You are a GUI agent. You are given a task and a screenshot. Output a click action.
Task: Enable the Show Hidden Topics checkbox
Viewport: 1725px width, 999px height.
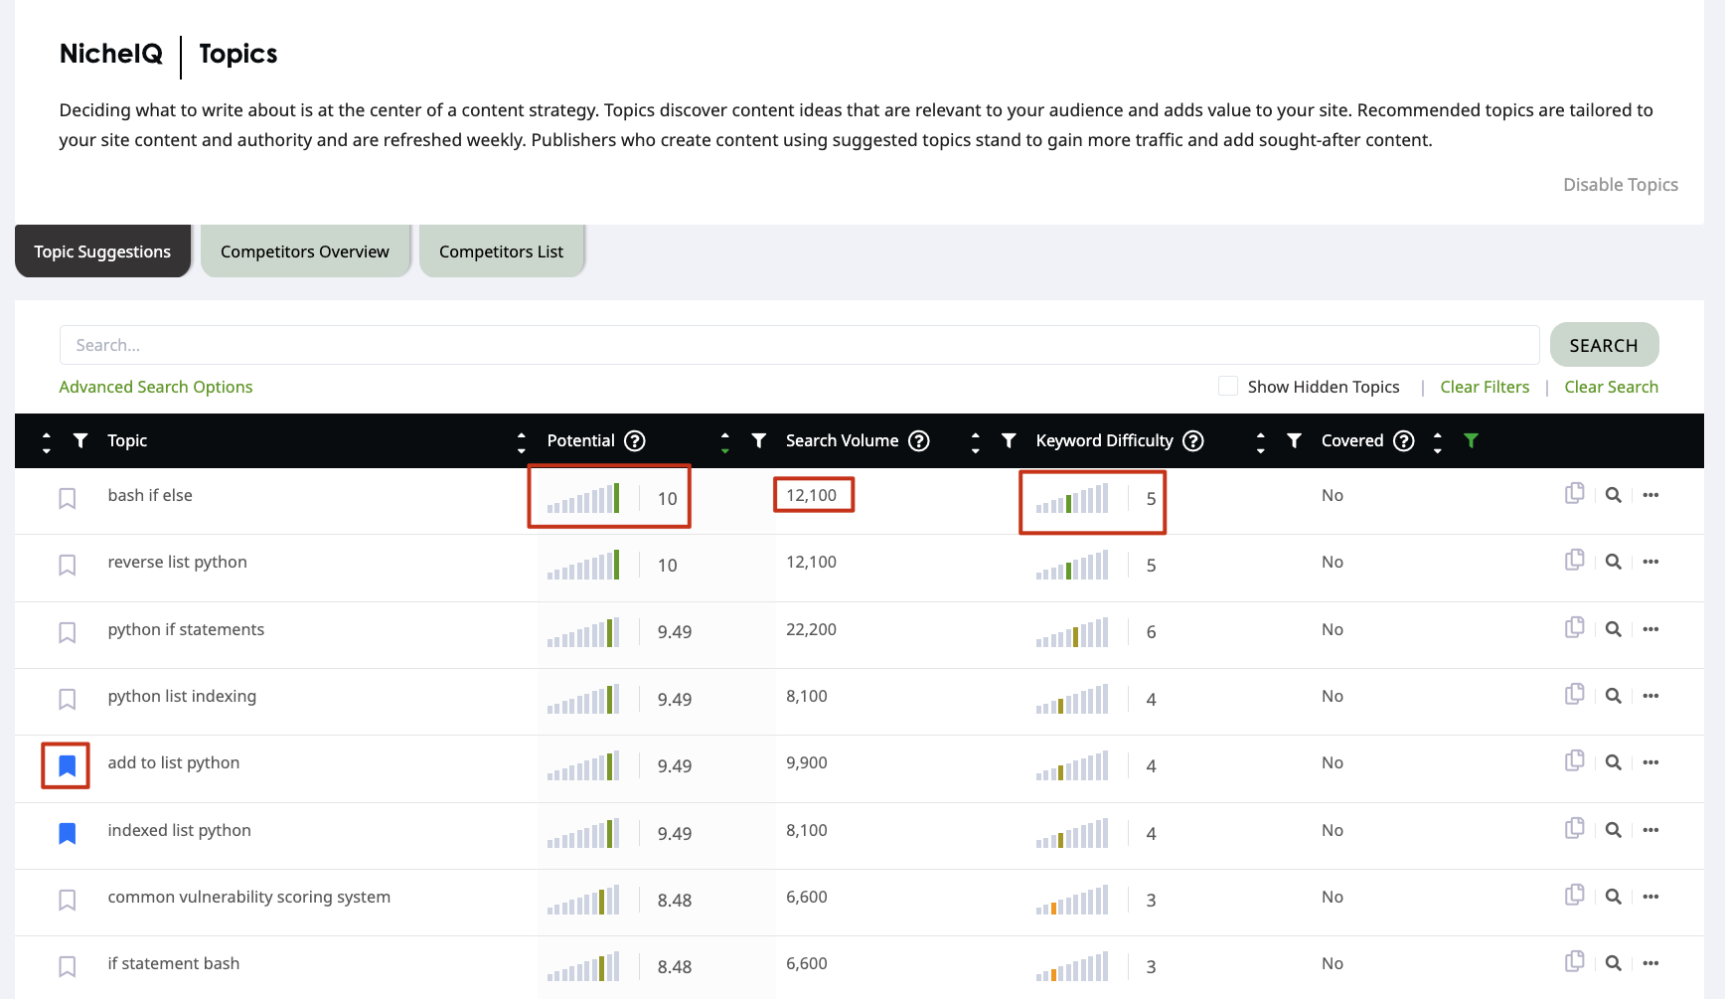tap(1228, 386)
